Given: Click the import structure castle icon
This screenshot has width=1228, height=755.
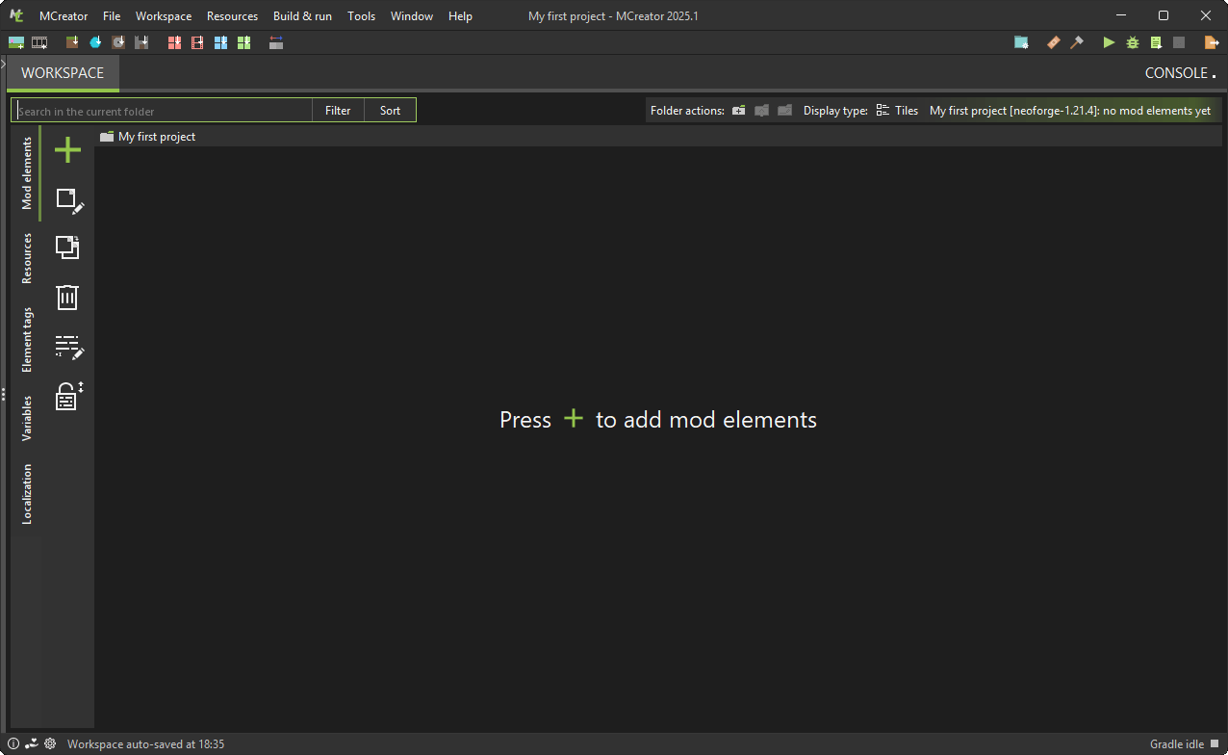Looking at the screenshot, I should (141, 42).
